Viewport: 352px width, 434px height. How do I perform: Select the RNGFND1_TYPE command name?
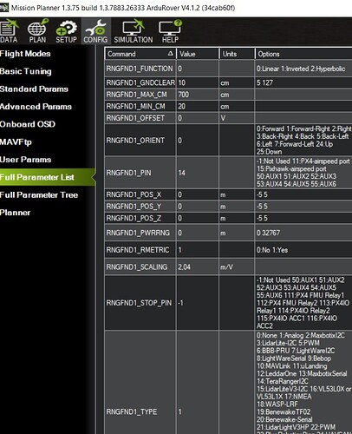[x=132, y=411]
